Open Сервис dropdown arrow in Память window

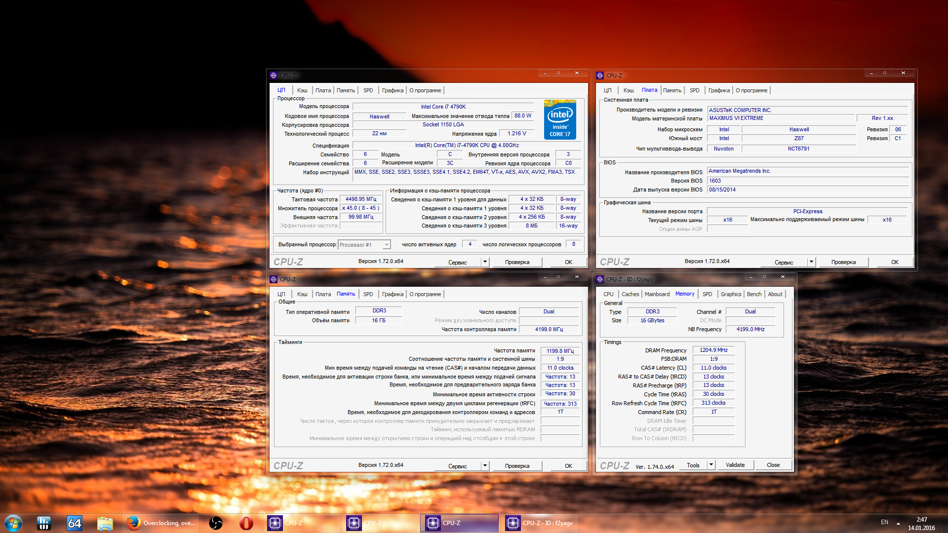pyautogui.click(x=485, y=466)
